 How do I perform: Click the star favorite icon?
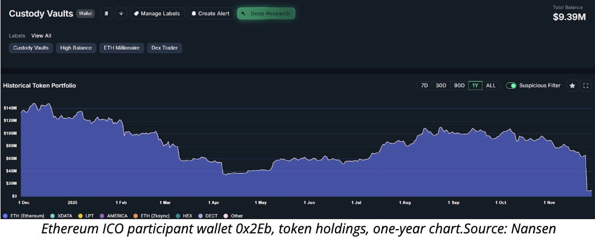point(572,86)
